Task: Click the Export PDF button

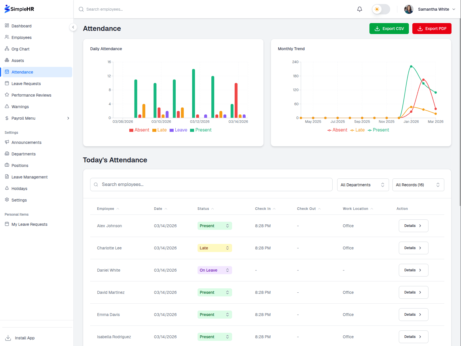Action: (x=432, y=28)
